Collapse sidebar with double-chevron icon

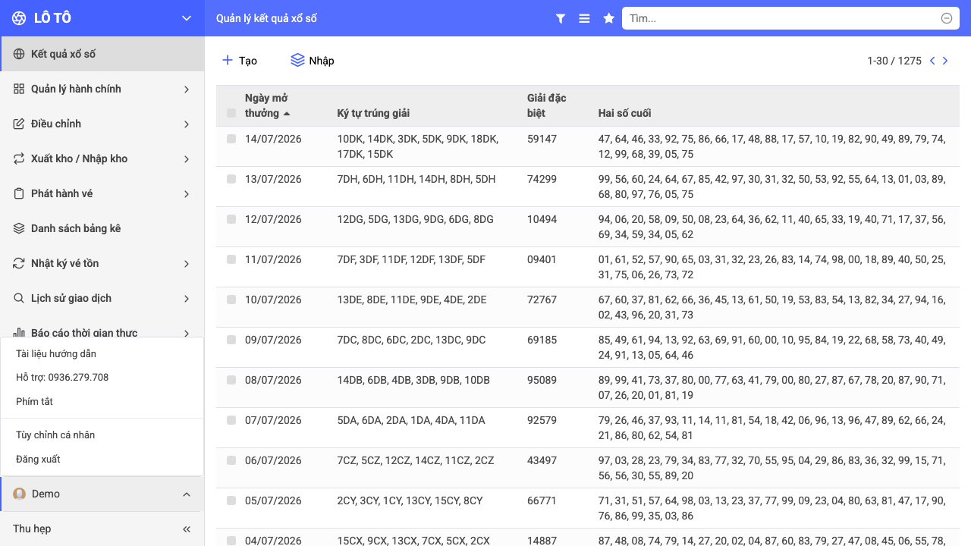(187, 529)
